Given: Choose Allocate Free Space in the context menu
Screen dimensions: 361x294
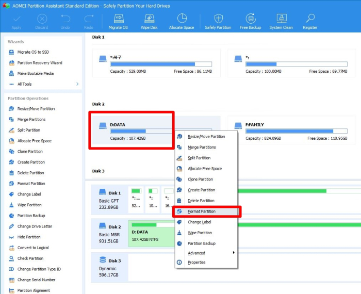Looking at the screenshot, I should (x=206, y=169).
